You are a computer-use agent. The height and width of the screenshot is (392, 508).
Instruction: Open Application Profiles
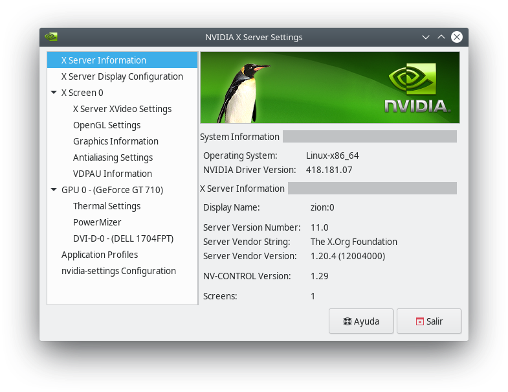tap(122, 255)
